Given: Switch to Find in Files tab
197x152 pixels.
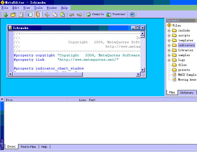Looking at the screenshot, I should (x=28, y=147).
